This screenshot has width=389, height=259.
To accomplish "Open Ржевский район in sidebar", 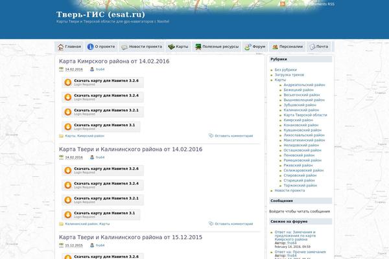I will tap(298, 165).
